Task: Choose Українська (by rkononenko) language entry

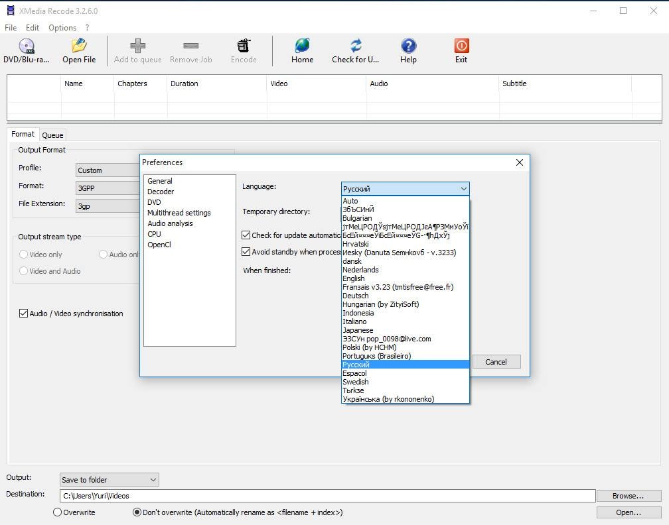Action: 406,399
